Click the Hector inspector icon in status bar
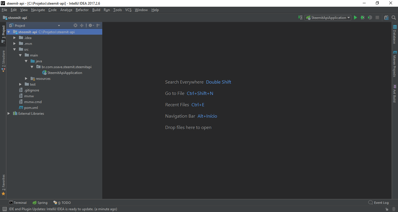This screenshot has height=212, width=398. pyautogui.click(x=394, y=209)
